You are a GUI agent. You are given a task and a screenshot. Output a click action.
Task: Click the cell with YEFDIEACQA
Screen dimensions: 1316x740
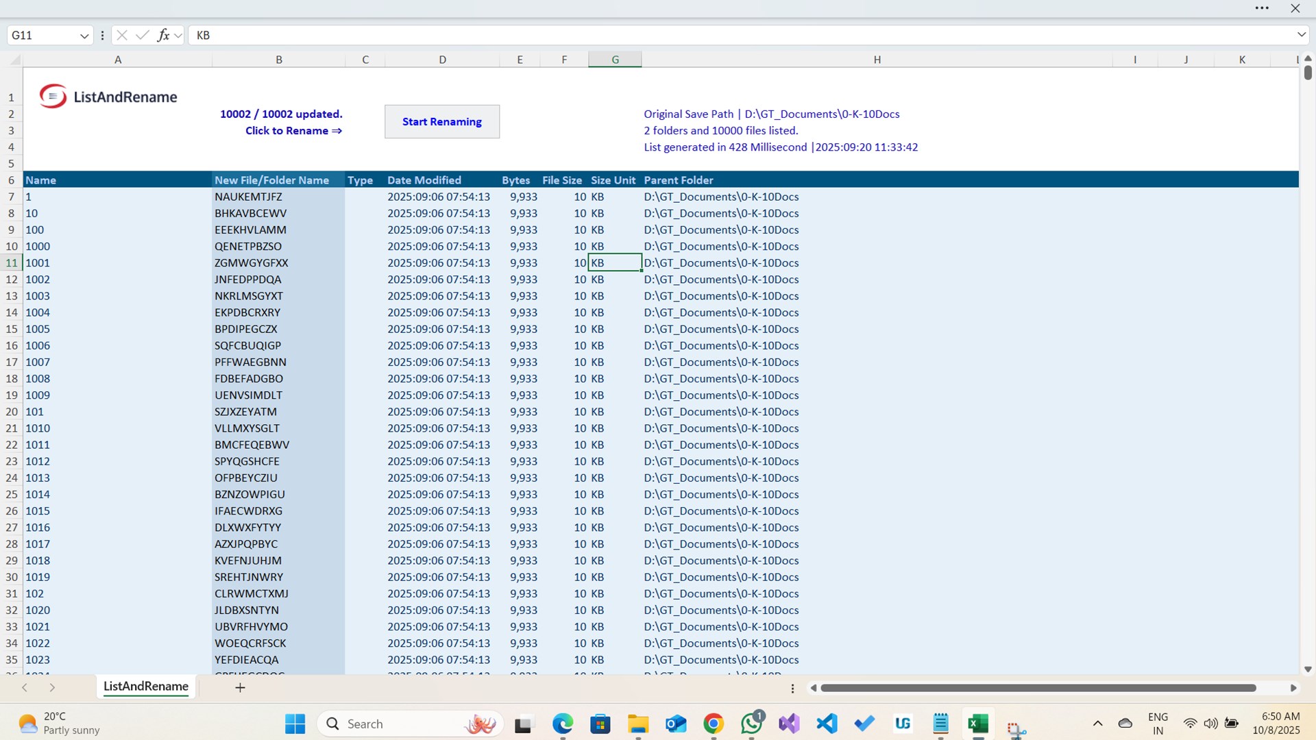pyautogui.click(x=278, y=660)
